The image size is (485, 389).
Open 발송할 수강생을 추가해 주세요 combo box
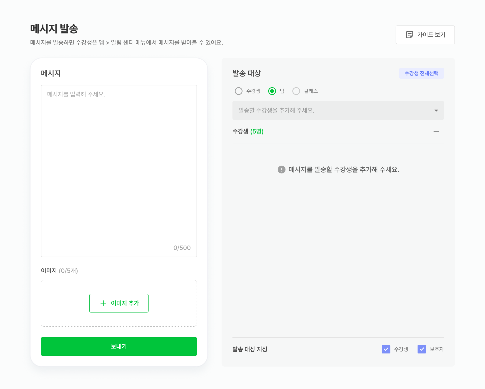(x=338, y=110)
